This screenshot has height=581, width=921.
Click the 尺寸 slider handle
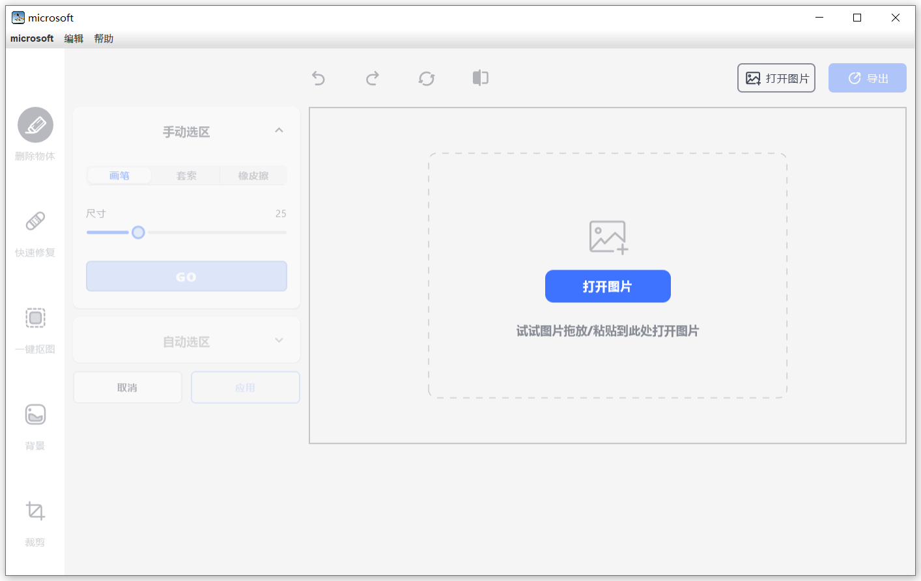[x=138, y=233]
